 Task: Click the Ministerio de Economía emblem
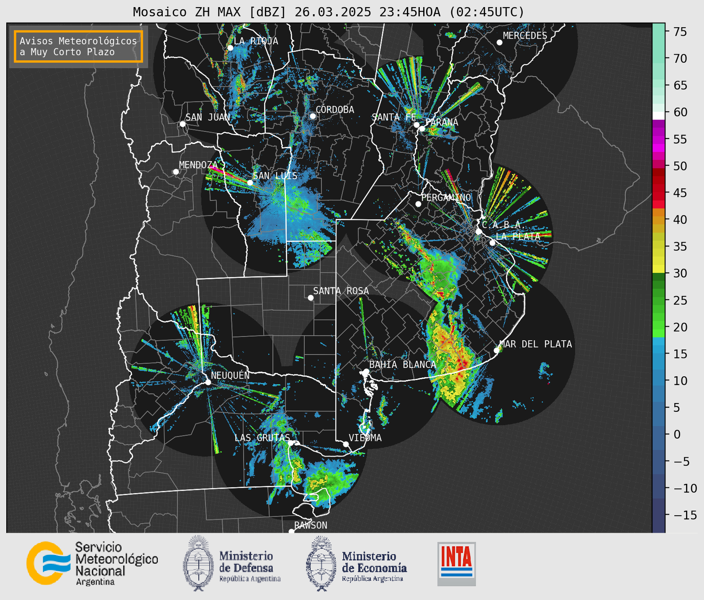(x=321, y=563)
